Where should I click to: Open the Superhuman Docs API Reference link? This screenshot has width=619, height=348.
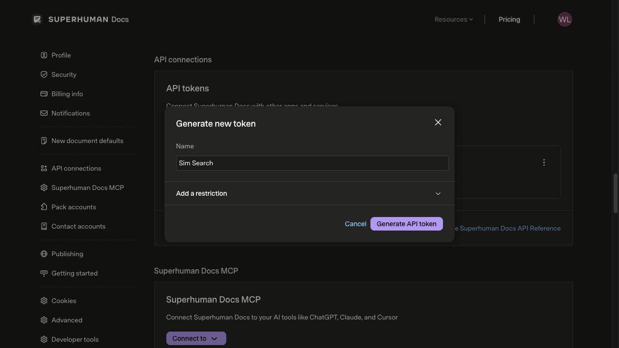(507, 228)
